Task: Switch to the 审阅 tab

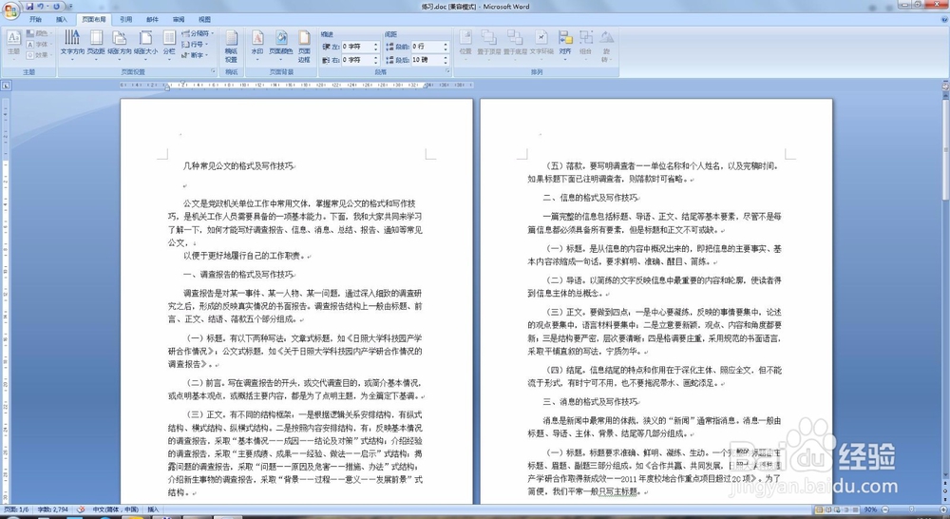Action: pyautogui.click(x=179, y=19)
